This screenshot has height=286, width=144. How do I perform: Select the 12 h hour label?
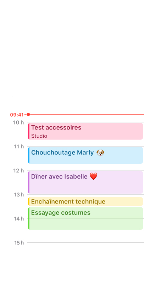18,170
